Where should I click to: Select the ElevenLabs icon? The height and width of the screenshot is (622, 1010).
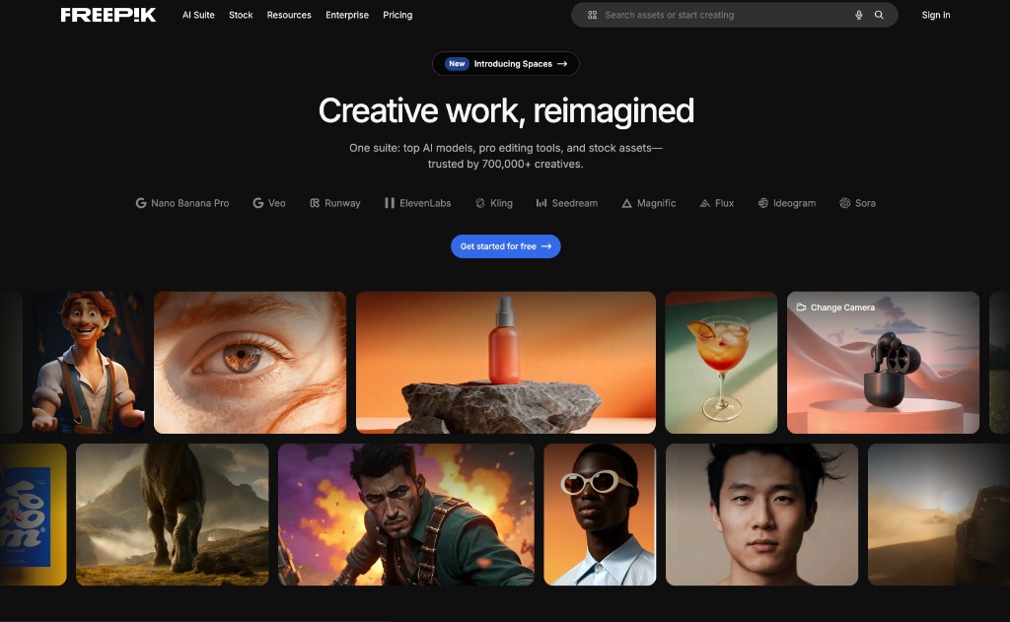point(389,203)
